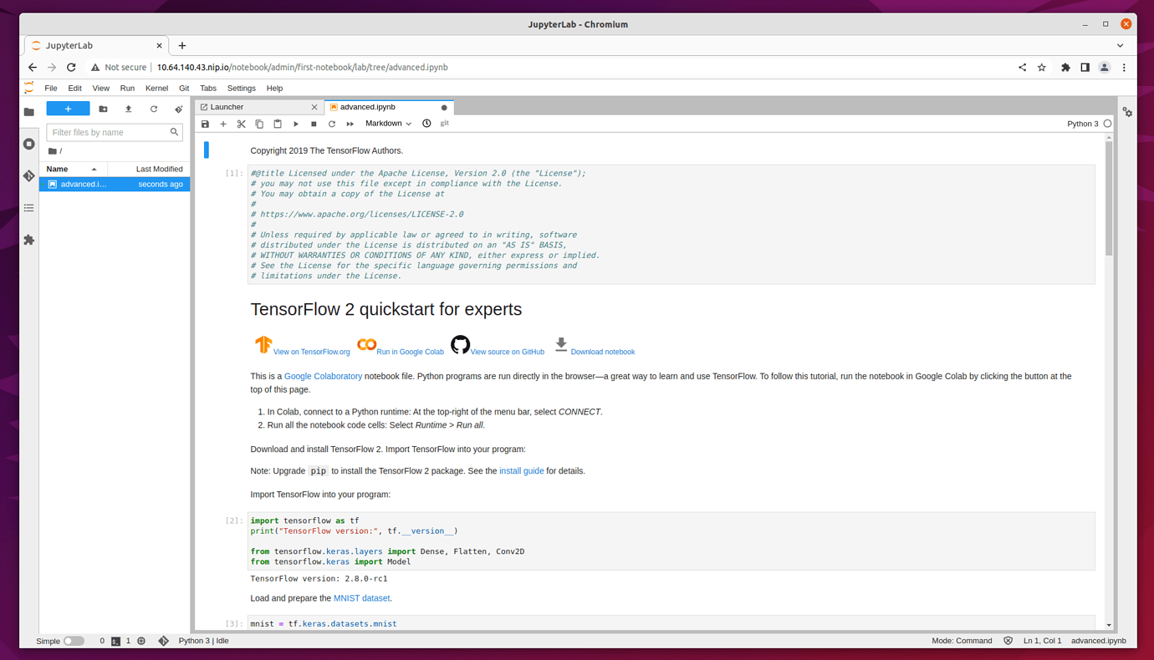Save the notebook with the toolbar save icon
The width and height of the screenshot is (1154, 660).
(205, 124)
